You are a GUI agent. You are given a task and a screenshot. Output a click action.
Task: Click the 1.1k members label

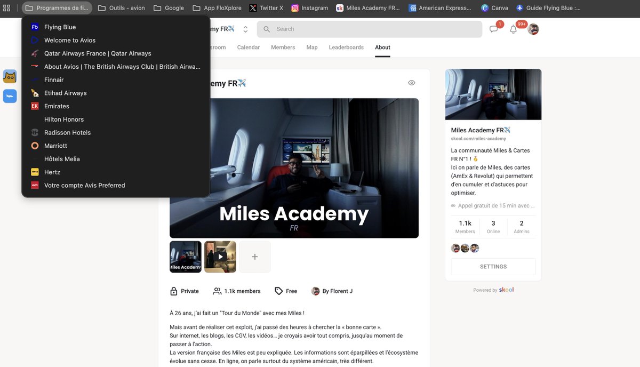[x=243, y=291]
